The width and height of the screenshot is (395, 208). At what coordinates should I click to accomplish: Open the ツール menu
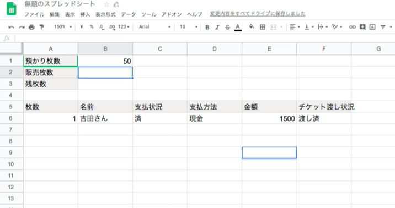click(x=148, y=14)
